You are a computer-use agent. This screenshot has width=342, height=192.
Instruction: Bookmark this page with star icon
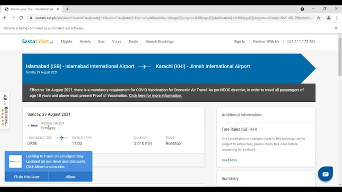tap(319, 18)
